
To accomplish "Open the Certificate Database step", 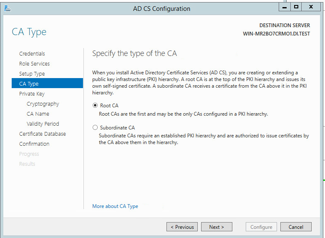I will coord(43,134).
